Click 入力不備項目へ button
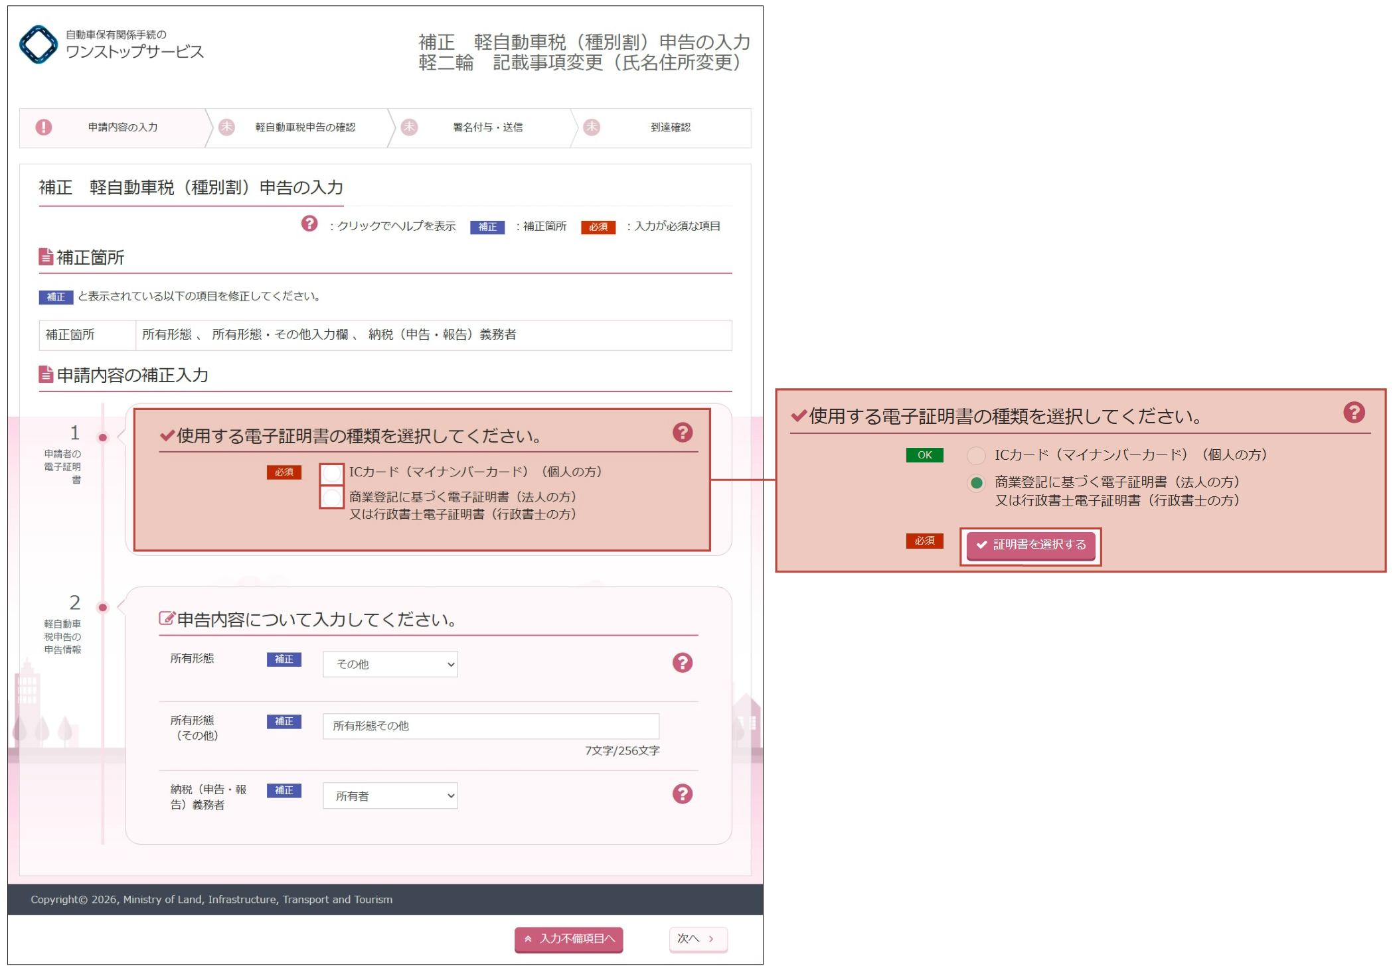Image resolution: width=1393 pixels, height=970 pixels. click(x=568, y=939)
